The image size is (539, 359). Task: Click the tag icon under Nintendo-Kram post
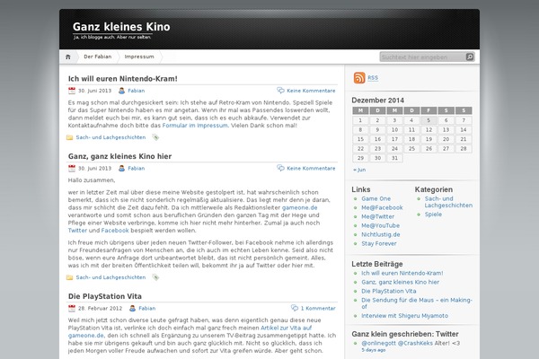click(x=155, y=137)
